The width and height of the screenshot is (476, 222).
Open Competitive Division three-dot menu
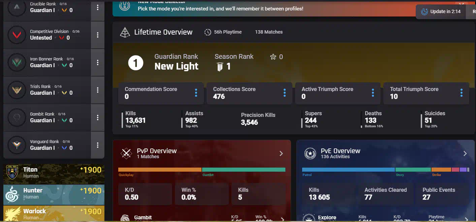(x=98, y=35)
